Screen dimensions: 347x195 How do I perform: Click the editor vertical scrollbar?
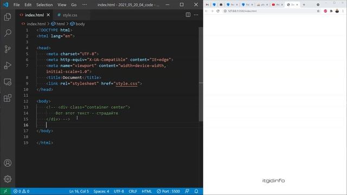[x=201, y=74]
